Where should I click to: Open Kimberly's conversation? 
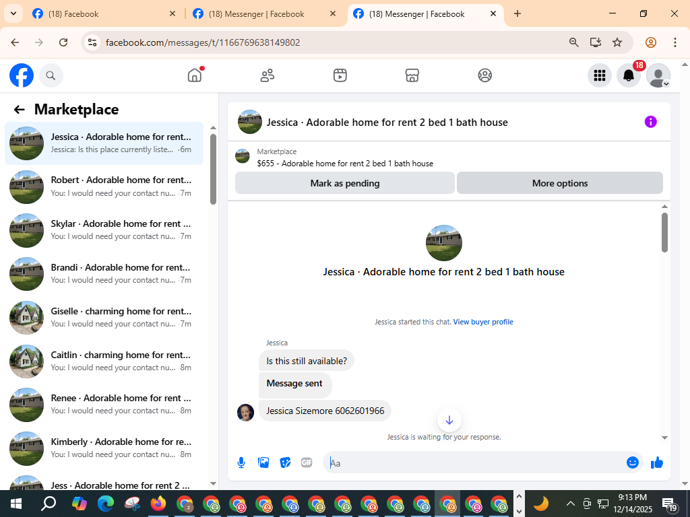[x=104, y=448]
